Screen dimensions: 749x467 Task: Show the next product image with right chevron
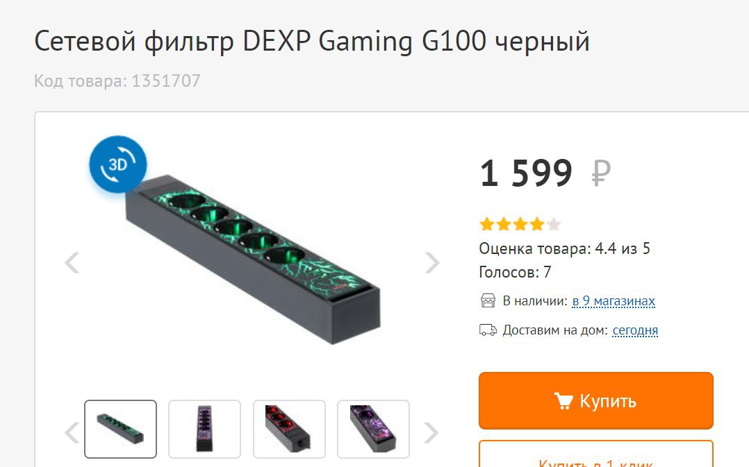point(432,262)
